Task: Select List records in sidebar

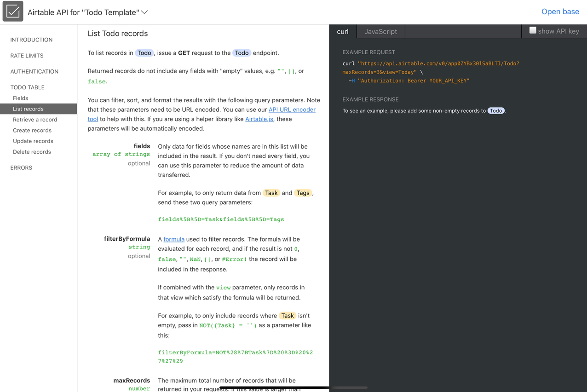Action: [x=28, y=109]
